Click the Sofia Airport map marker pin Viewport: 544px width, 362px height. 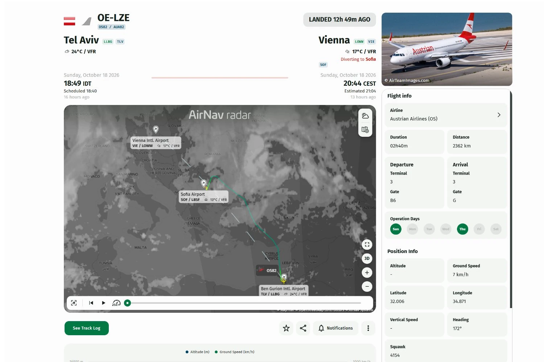(204, 183)
